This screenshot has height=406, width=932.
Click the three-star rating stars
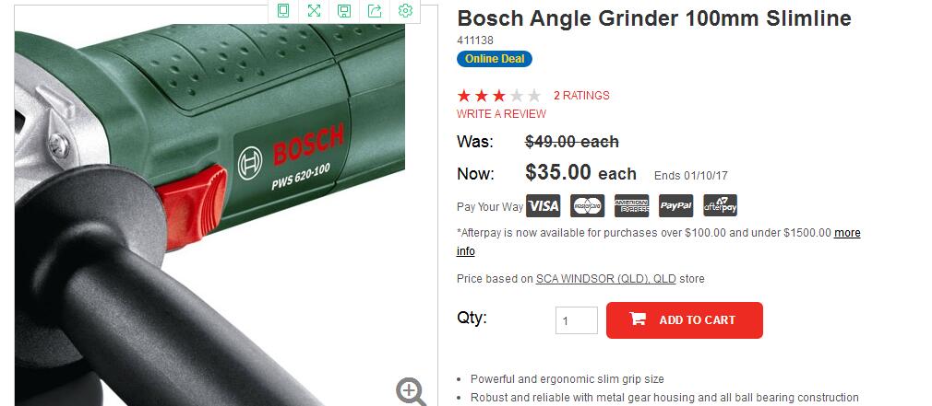coord(498,96)
